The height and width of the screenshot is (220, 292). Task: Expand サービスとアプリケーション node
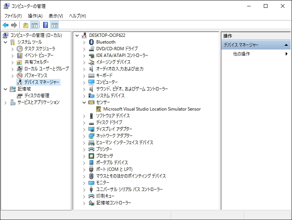pyautogui.click(x=6, y=103)
